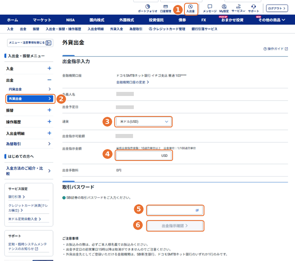This screenshot has width=295, height=261.
Task: Click 金融機関口座の変更 link
Action: 133,82
